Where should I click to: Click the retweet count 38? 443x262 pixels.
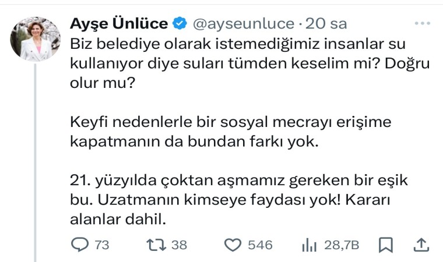pos(179,245)
